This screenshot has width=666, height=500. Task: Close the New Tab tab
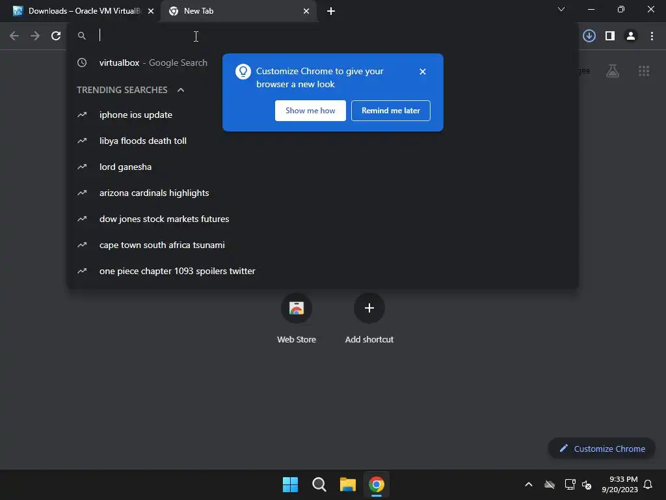click(x=306, y=11)
